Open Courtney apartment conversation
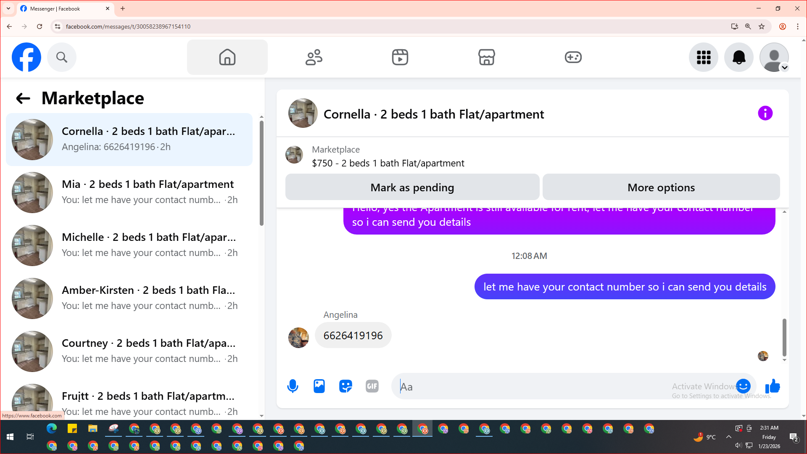The image size is (807, 454). click(x=129, y=351)
